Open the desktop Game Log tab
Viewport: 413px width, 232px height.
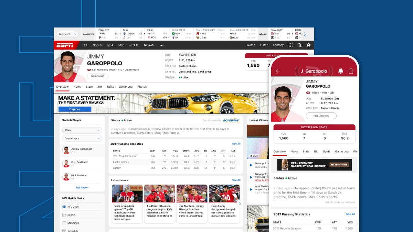click(126, 87)
